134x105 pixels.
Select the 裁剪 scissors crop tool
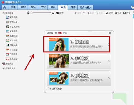116,13
